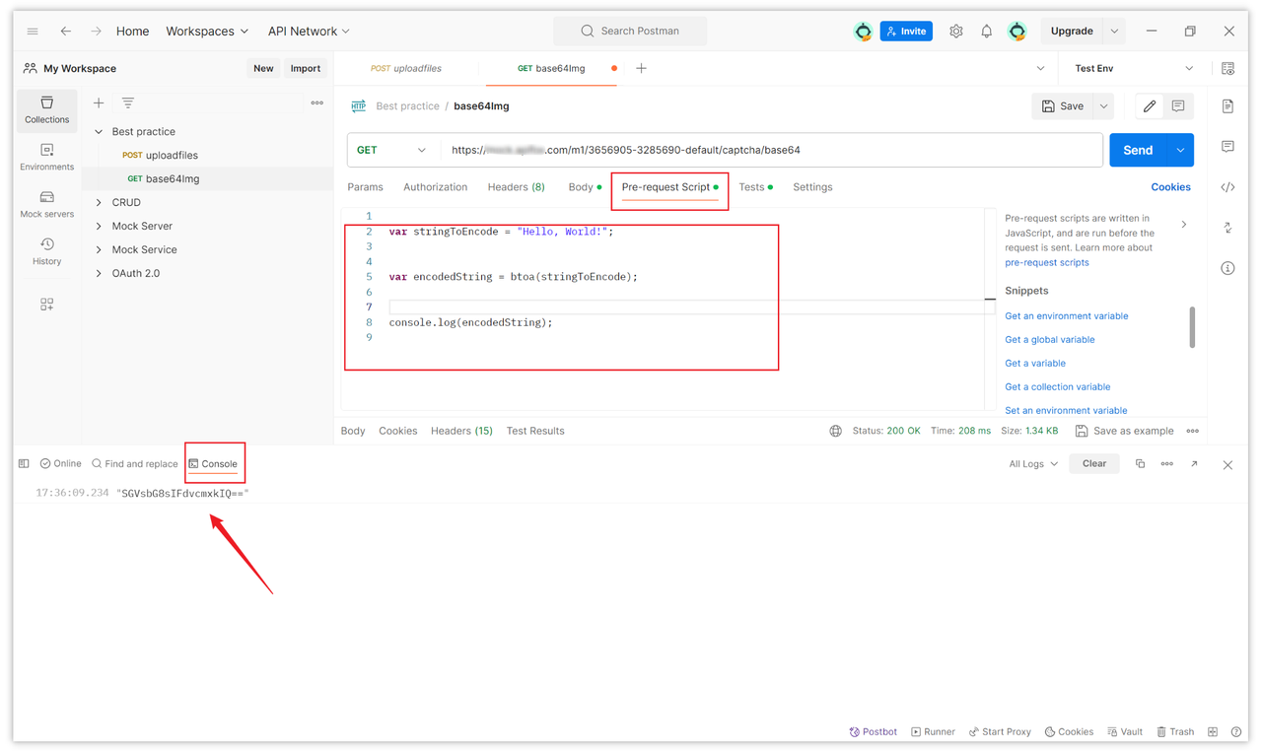Open the POST uploadfiles request tab
The width and height of the screenshot is (1262, 751).
tap(406, 68)
